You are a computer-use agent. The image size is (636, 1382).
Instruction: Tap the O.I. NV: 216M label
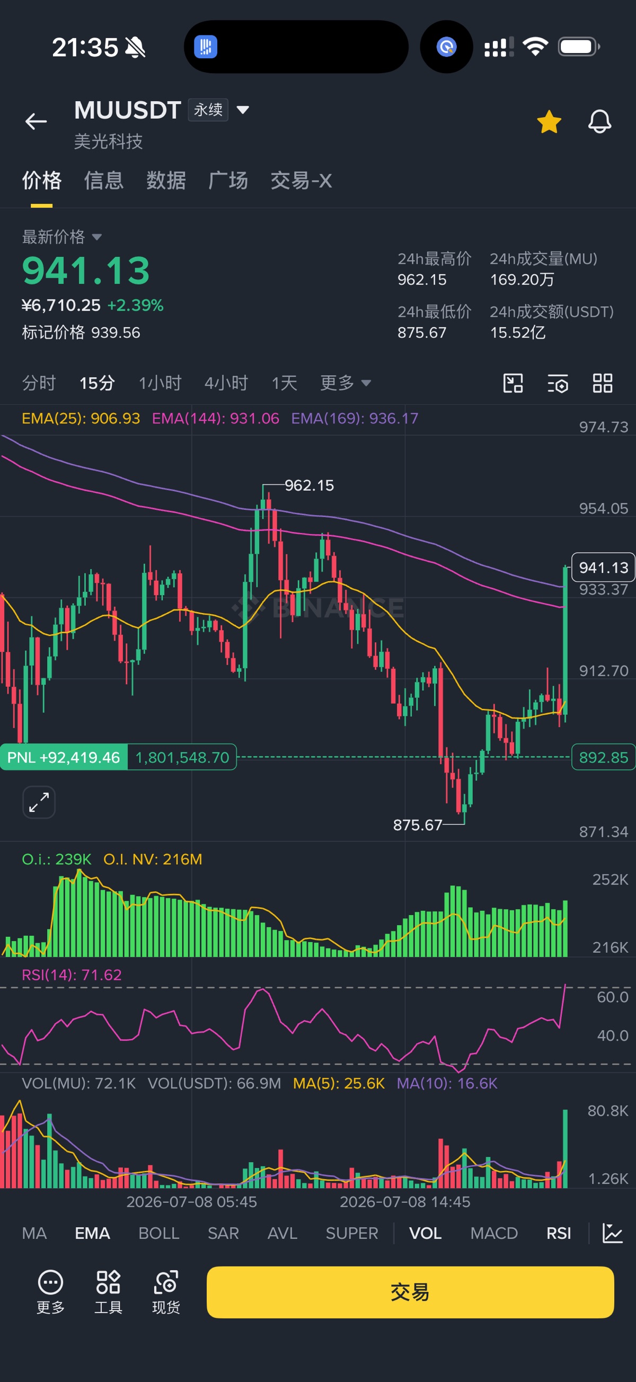153,860
